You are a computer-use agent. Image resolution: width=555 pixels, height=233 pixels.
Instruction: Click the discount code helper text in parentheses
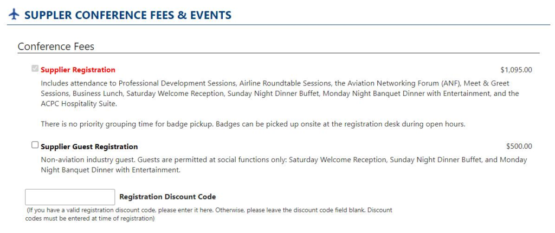click(x=210, y=214)
